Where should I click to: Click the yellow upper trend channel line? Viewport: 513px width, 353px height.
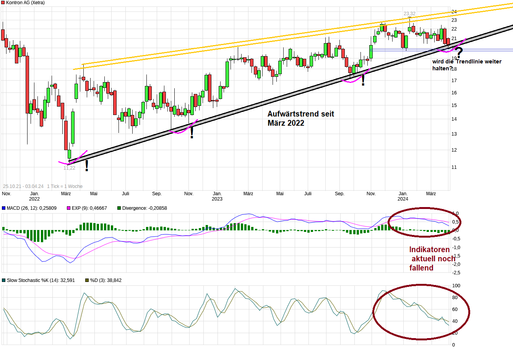[268, 38]
